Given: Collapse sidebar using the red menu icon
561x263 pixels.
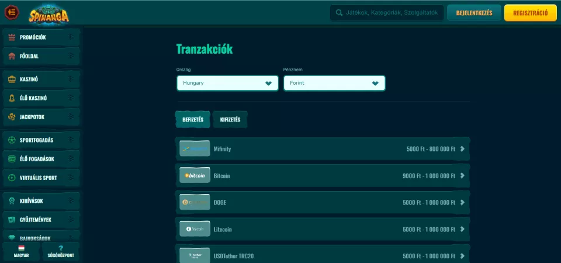Looking at the screenshot, I should tap(12, 12).
